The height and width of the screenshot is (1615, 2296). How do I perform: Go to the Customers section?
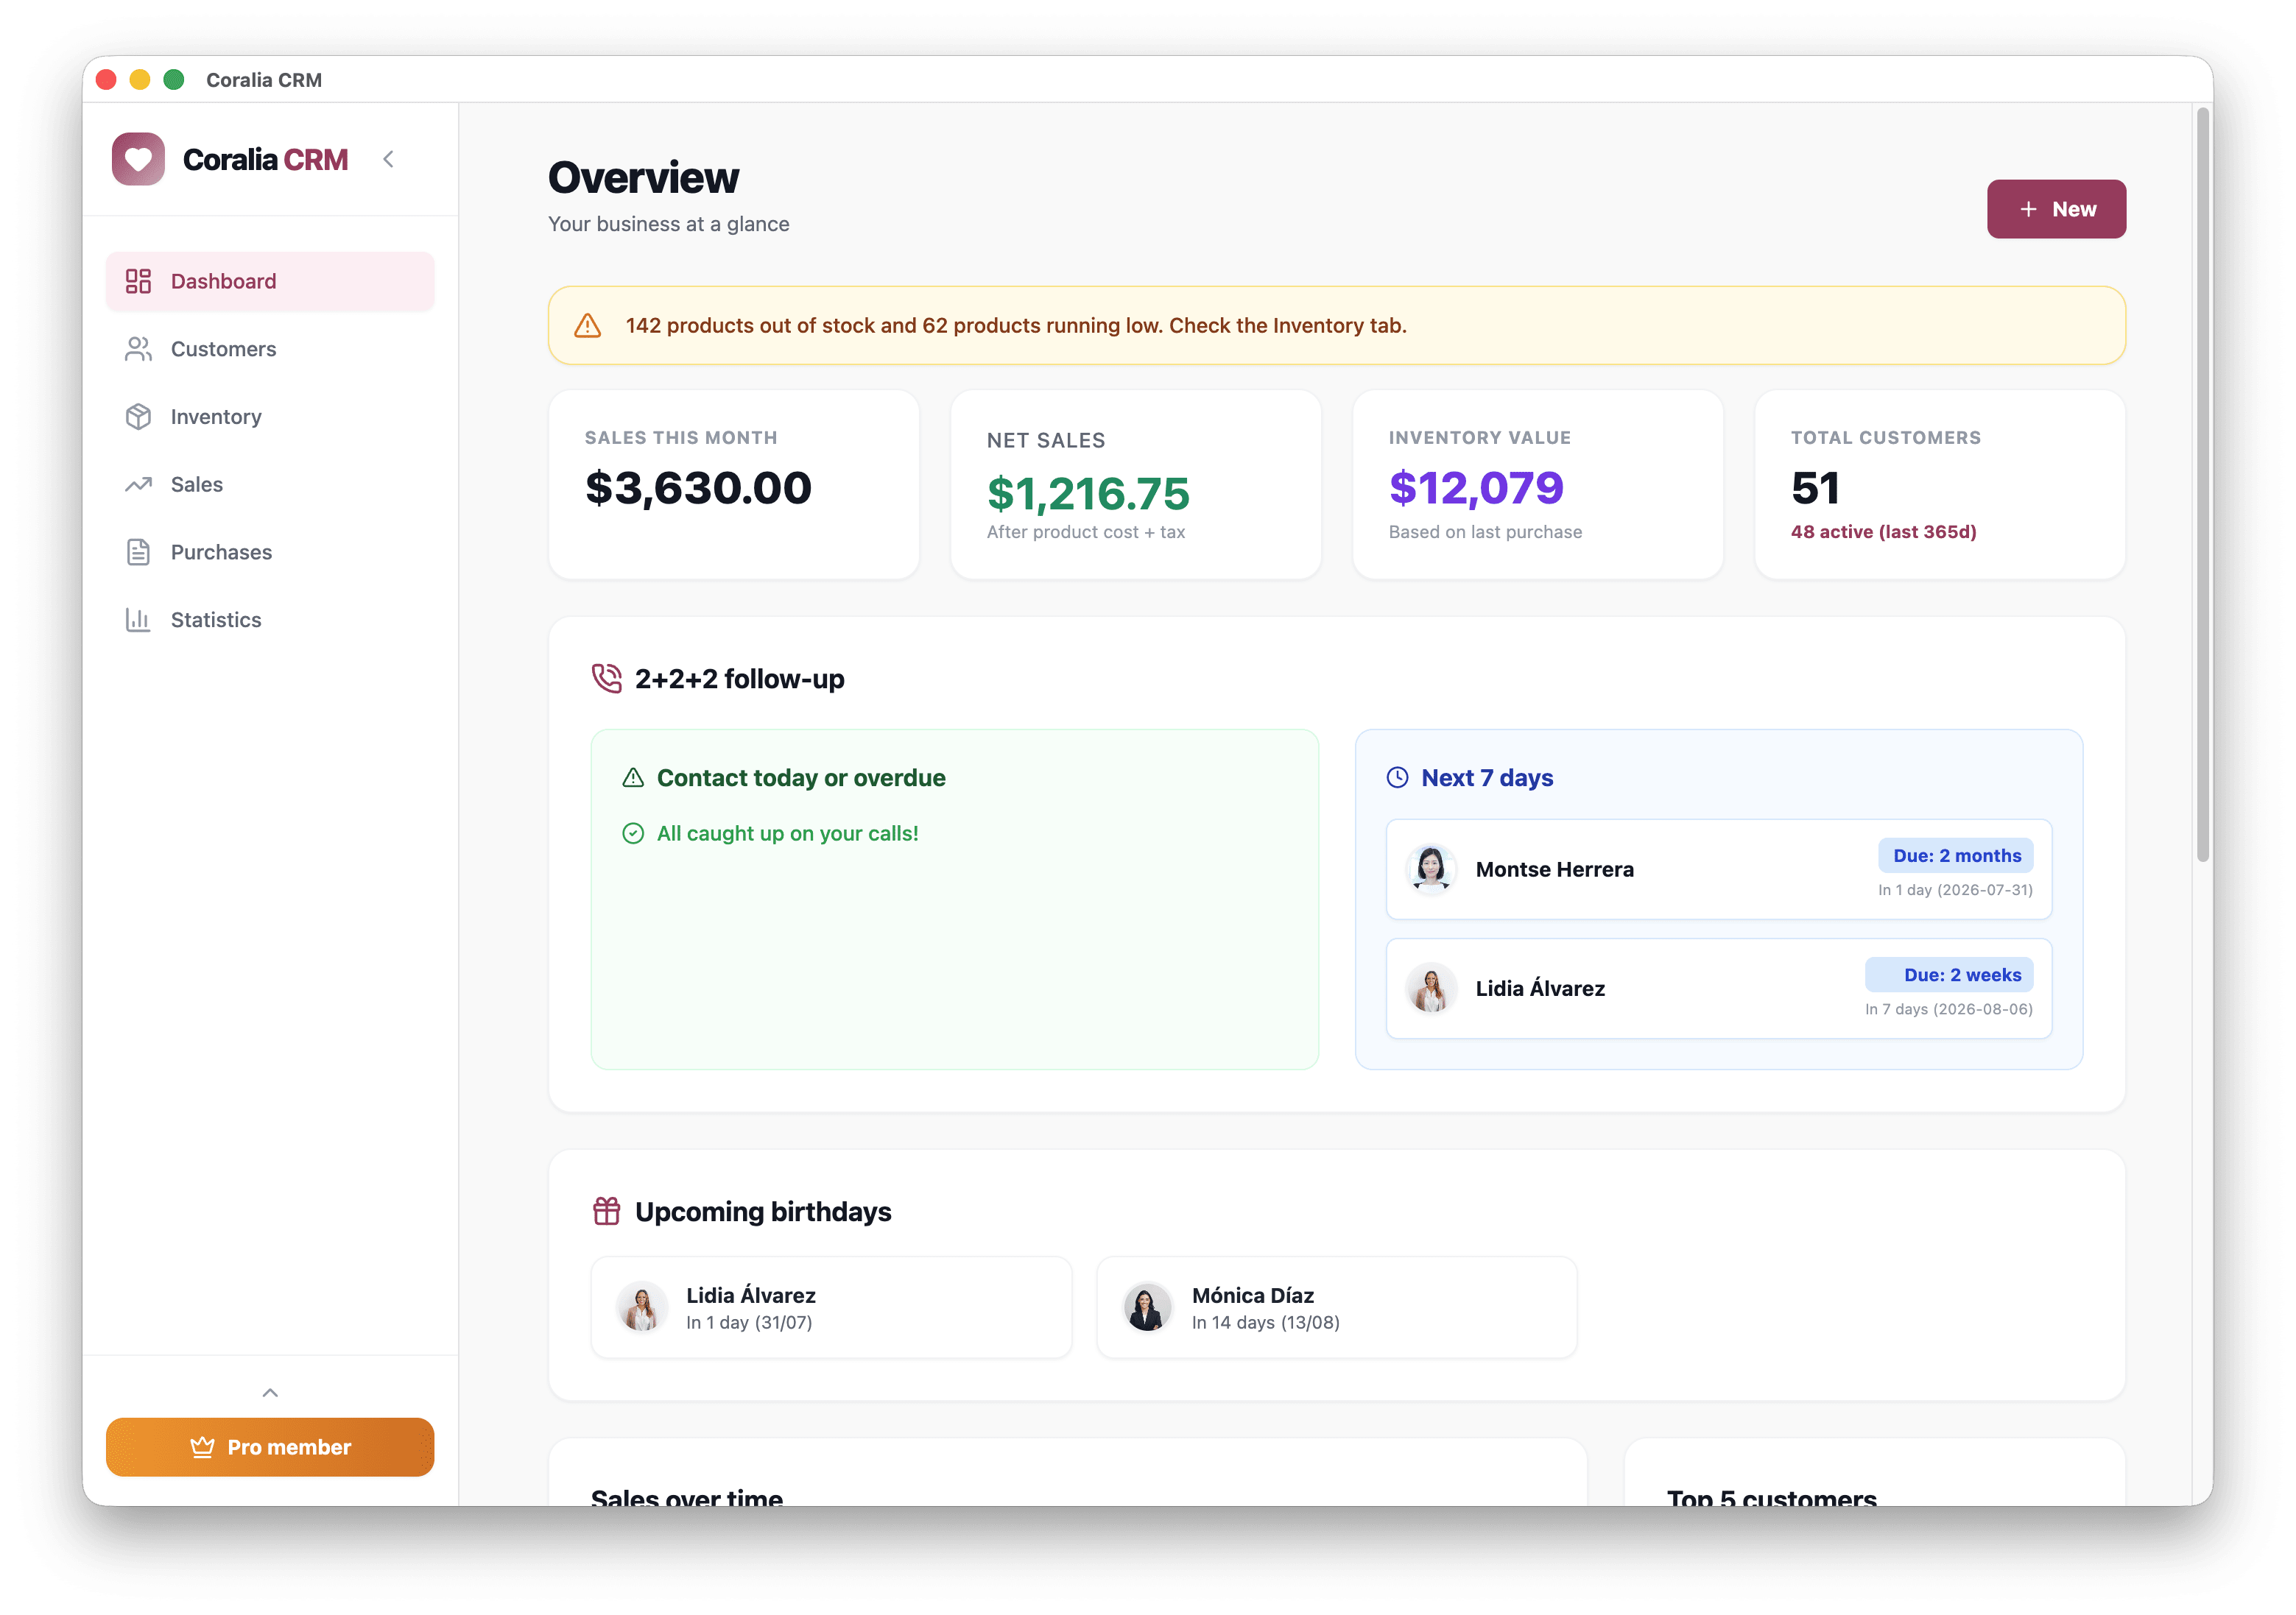pyautogui.click(x=270, y=349)
